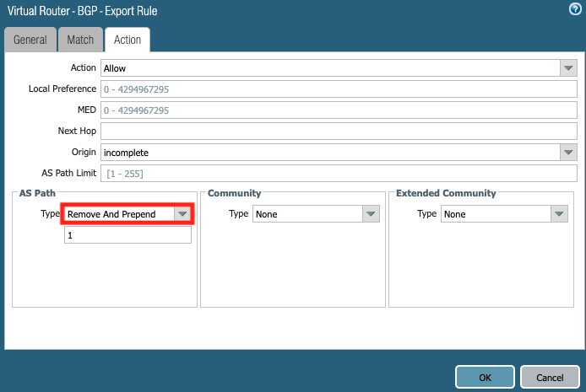Expand the Action dropdown arrow
The width and height of the screenshot is (586, 392).
pyautogui.click(x=568, y=68)
